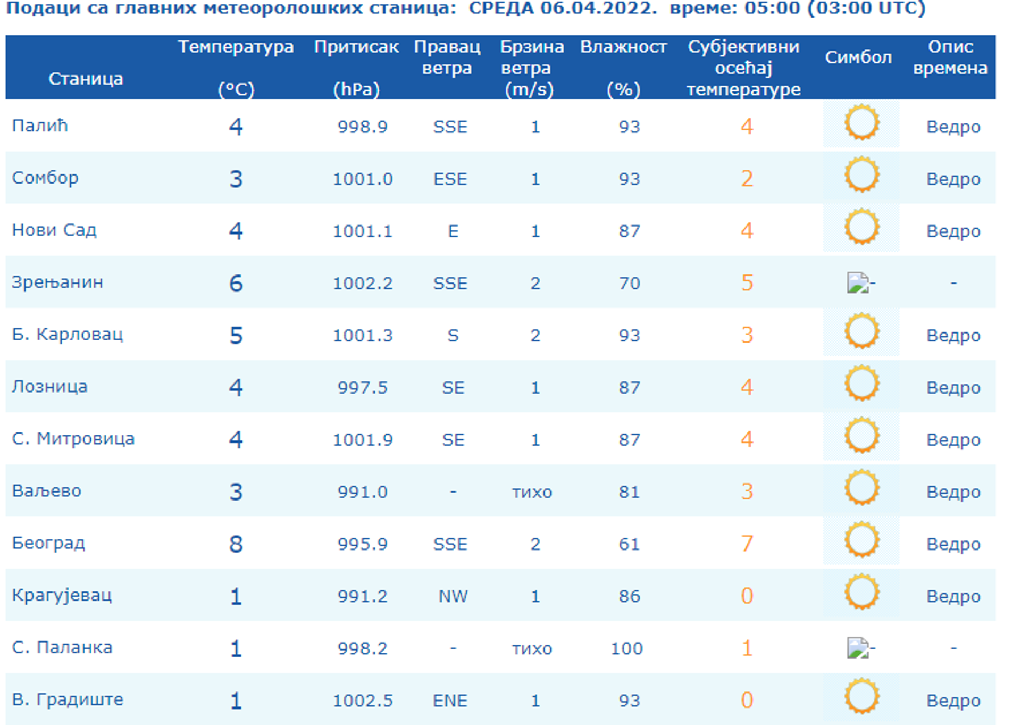Click wind direction ESE for Сомбор
The image size is (1021, 725).
click(x=450, y=179)
